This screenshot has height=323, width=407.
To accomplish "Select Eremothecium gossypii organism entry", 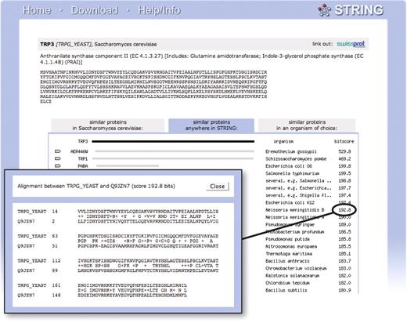I will [x=291, y=151].
